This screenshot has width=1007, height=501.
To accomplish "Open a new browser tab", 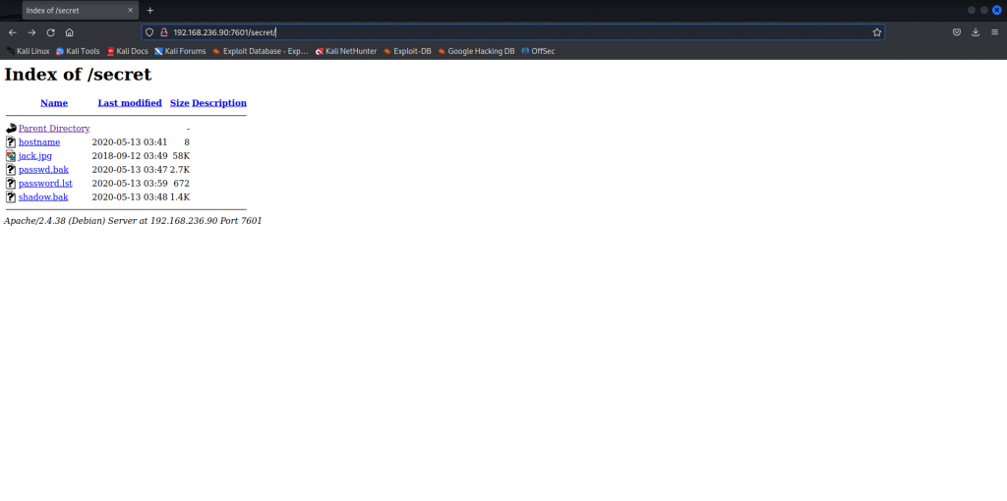I will (x=150, y=10).
